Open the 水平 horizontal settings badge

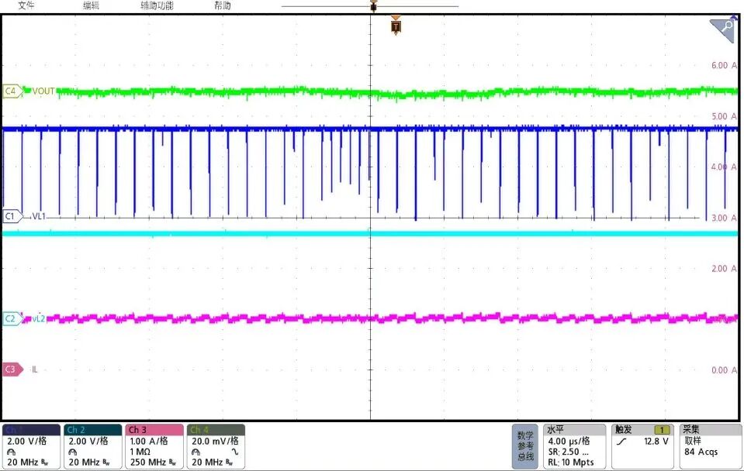(x=573, y=446)
